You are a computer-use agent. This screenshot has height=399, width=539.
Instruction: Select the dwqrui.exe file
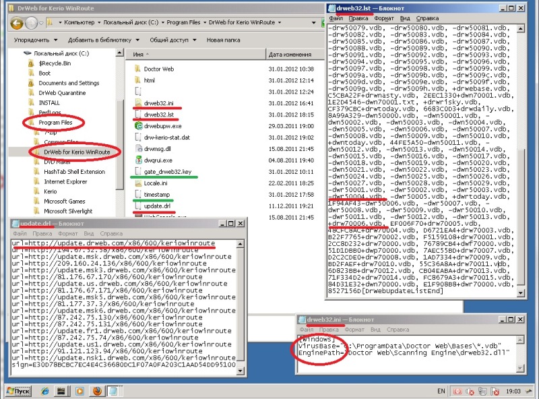click(x=158, y=160)
